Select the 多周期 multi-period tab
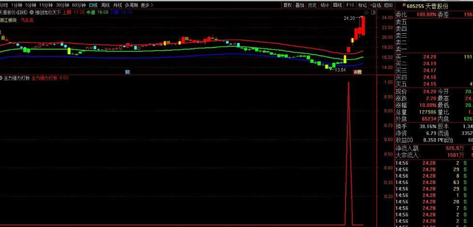This screenshot has width=473, height=227. point(131,5)
